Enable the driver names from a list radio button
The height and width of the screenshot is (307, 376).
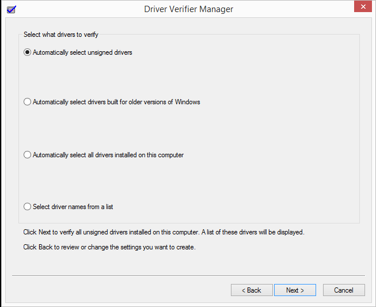click(x=27, y=207)
